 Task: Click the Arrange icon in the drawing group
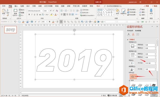(117, 11)
